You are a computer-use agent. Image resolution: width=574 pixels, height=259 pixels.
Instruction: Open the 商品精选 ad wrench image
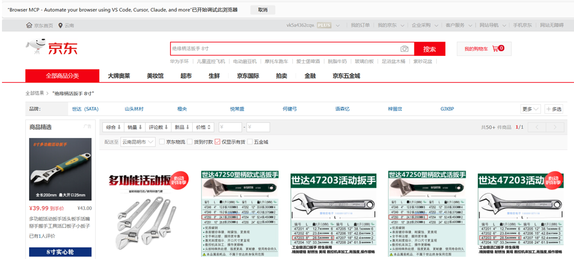60,169
